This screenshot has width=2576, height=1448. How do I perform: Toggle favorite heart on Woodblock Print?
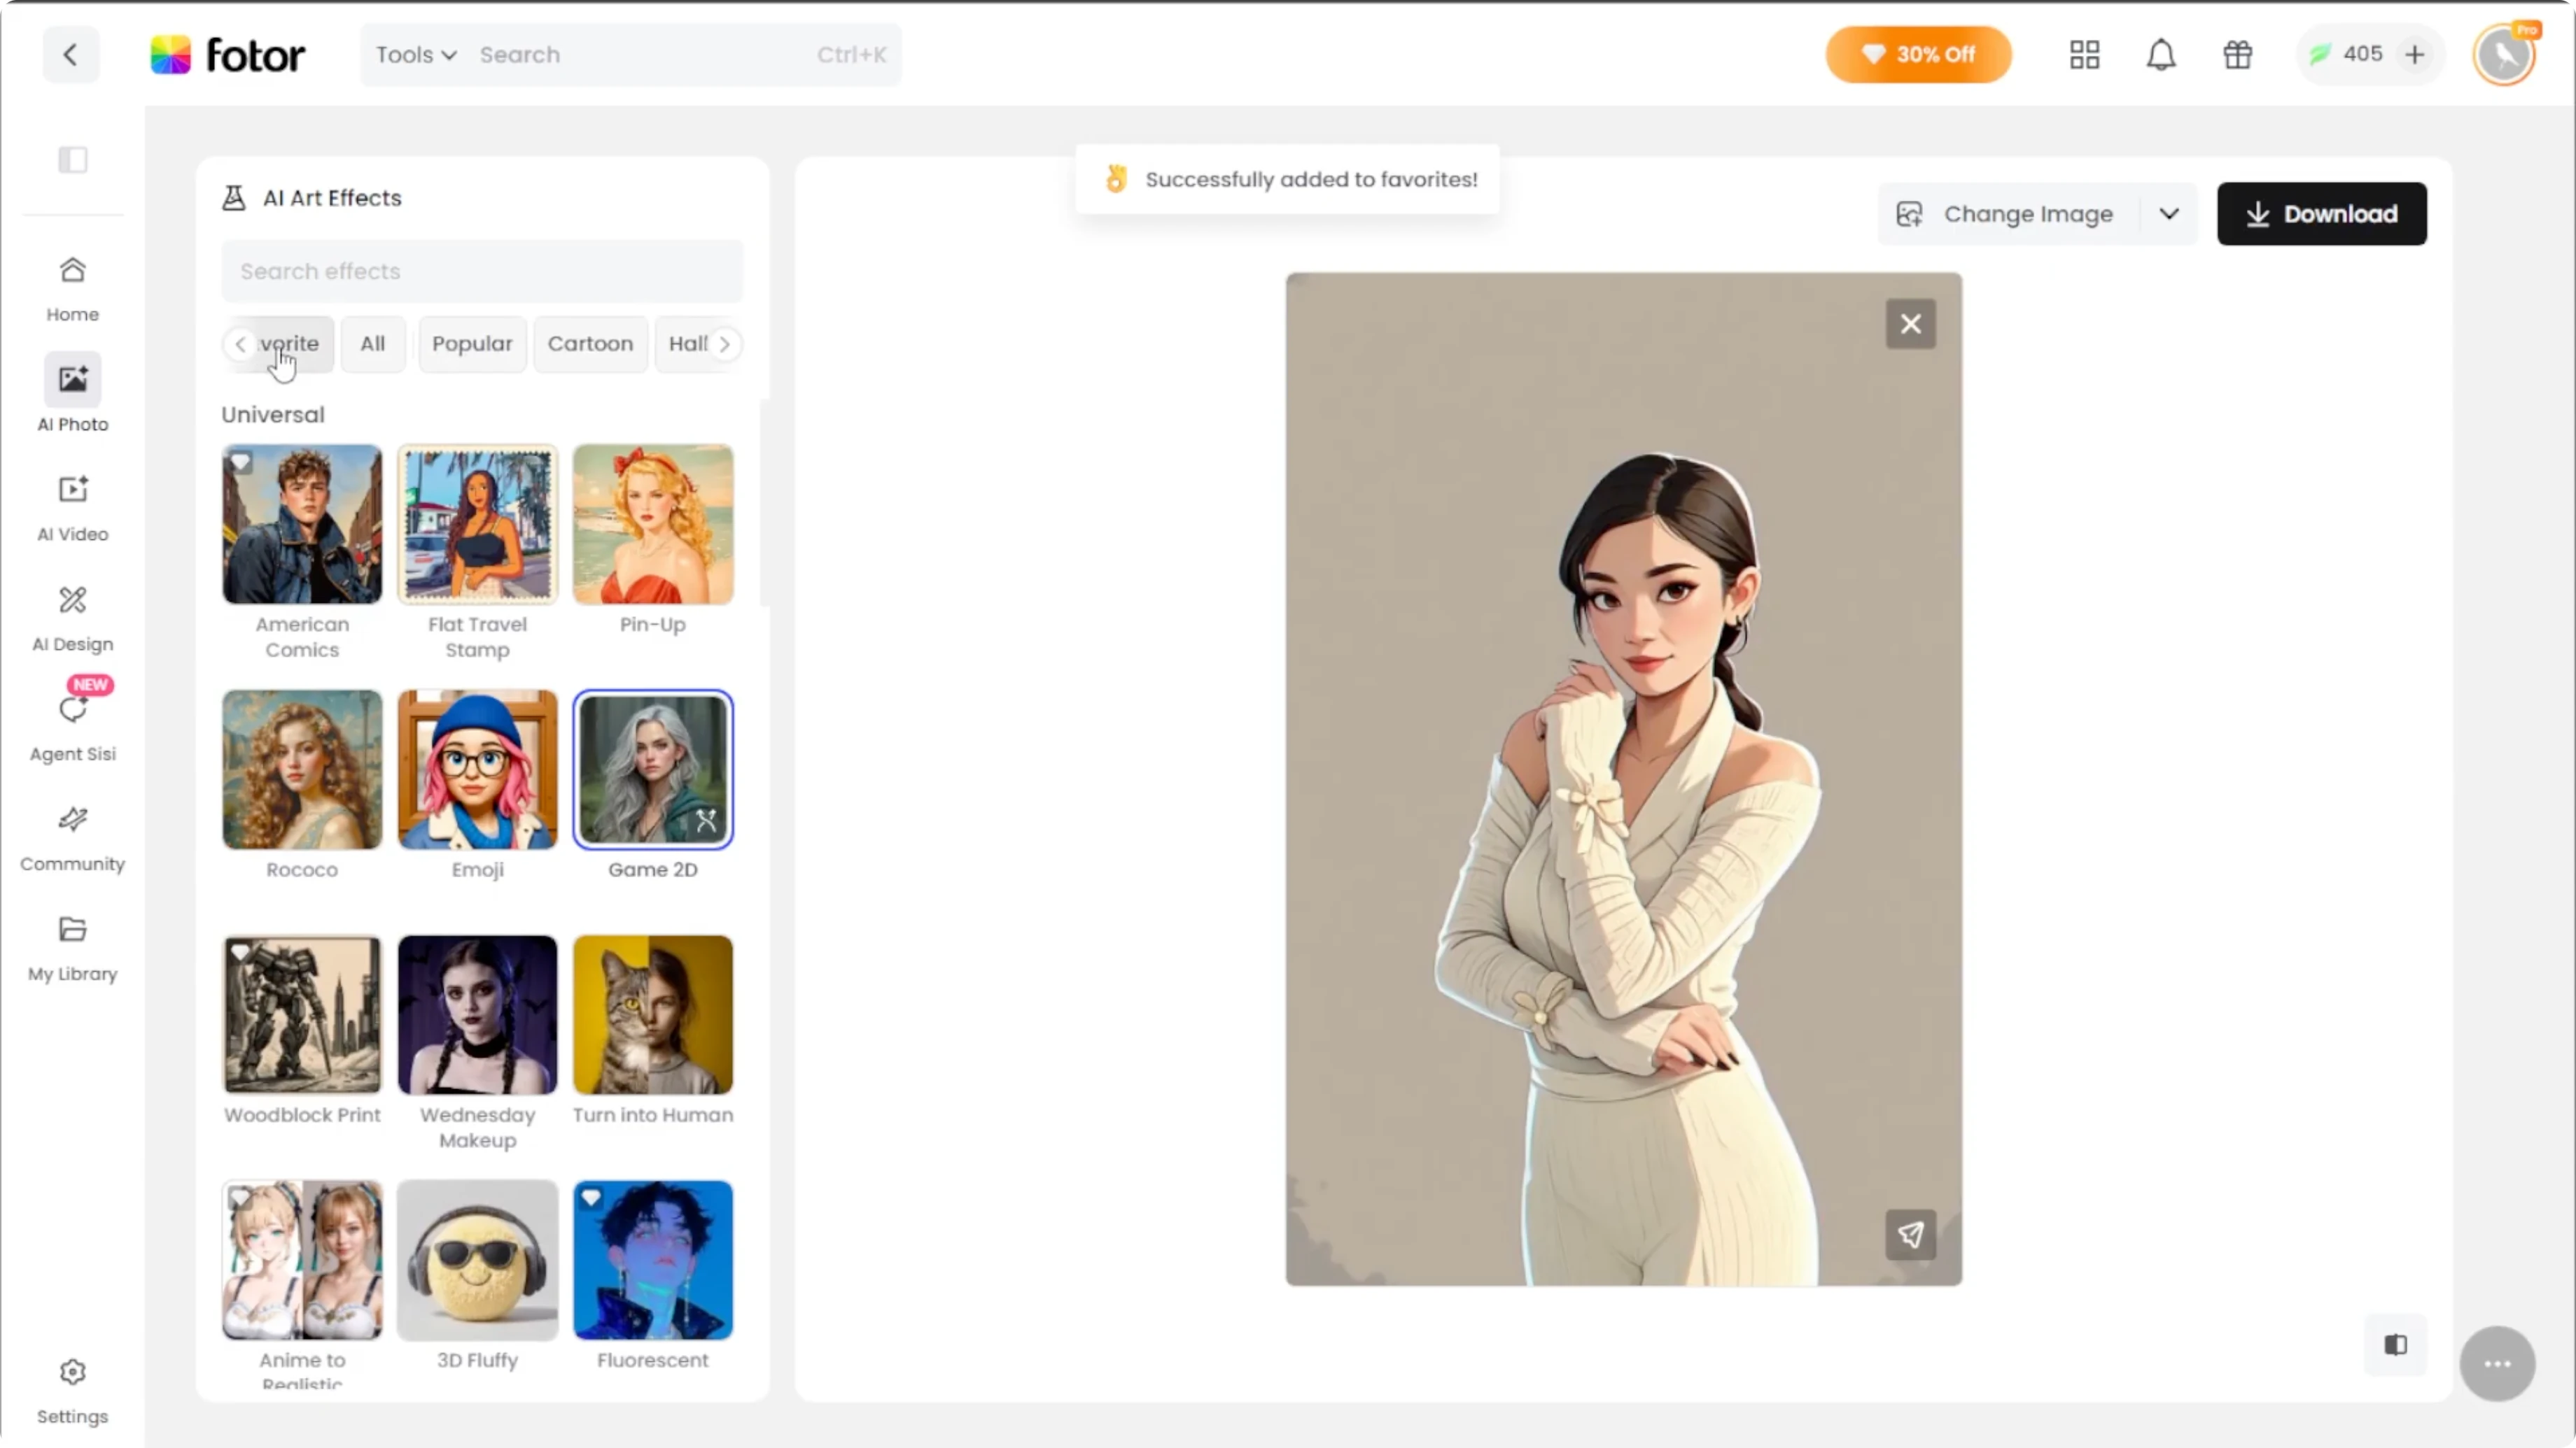point(241,951)
